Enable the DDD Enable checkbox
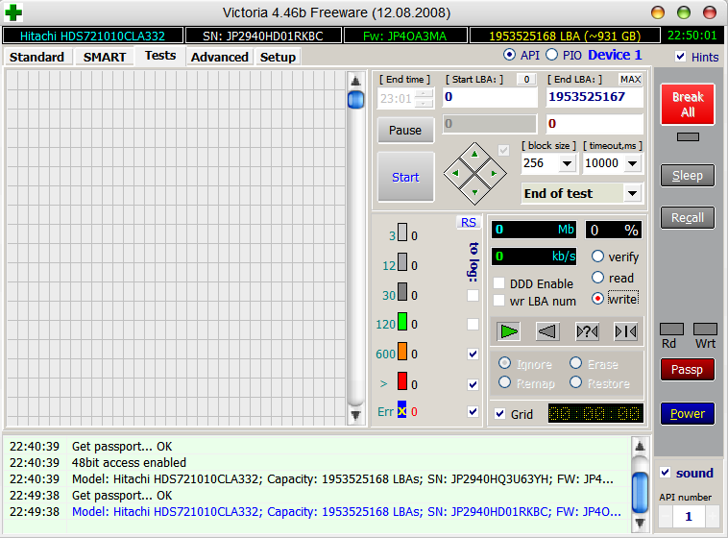The width and height of the screenshot is (728, 538). coord(498,283)
